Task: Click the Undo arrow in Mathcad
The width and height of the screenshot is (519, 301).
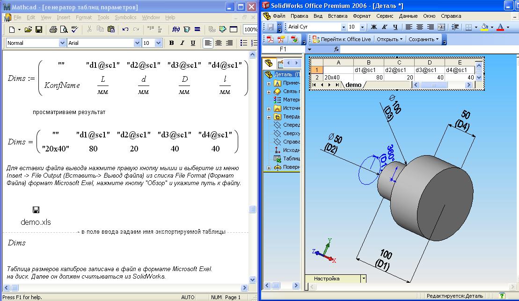Action: [x=125, y=30]
